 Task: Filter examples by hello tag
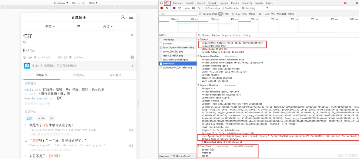click(x=41, y=118)
